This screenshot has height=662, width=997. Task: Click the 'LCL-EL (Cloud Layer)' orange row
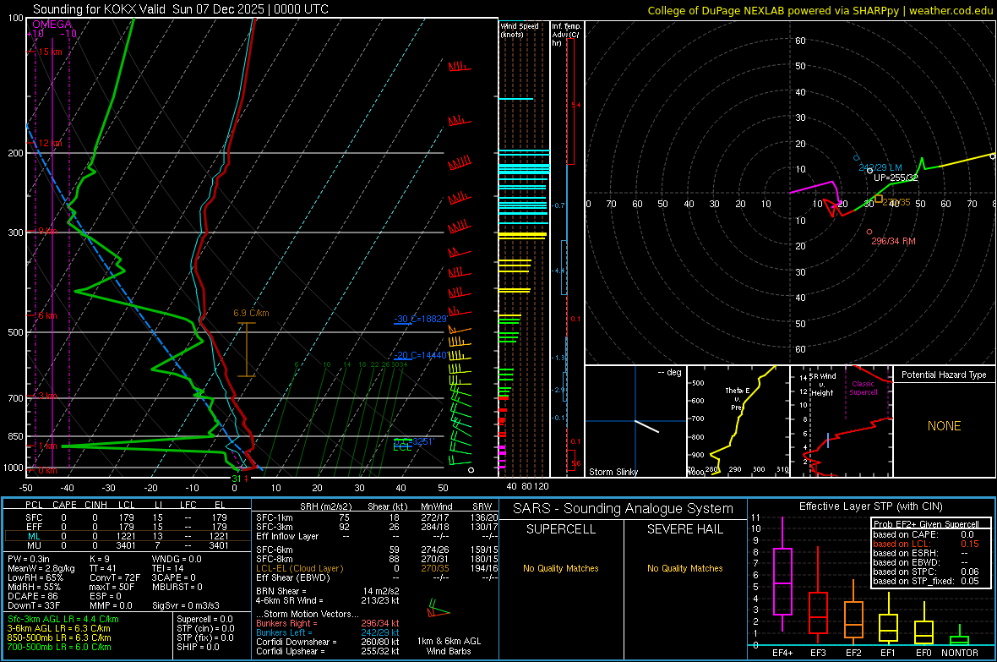point(299,568)
